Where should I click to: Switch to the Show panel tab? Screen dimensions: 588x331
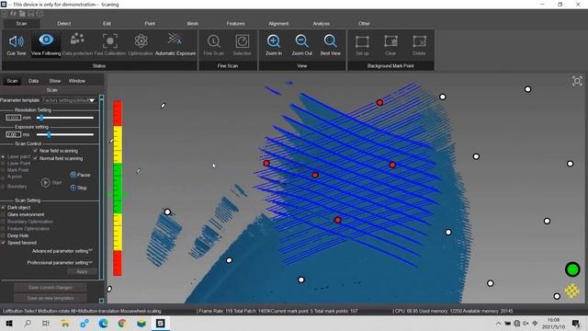tap(55, 81)
